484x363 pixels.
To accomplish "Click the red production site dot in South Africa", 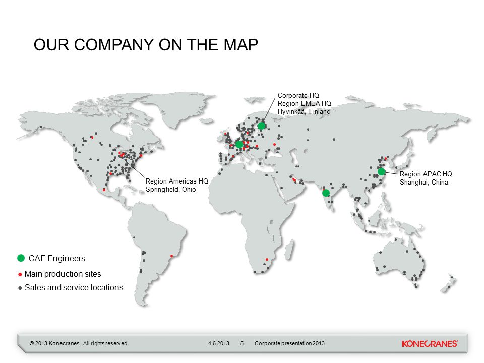I will 267,259.
